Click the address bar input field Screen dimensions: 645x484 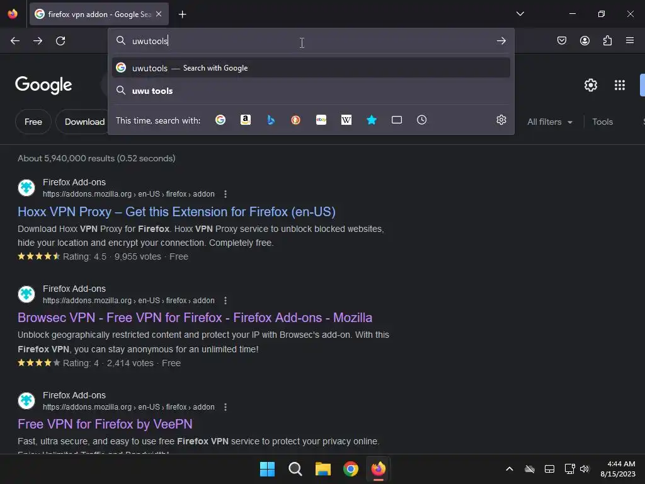point(311,41)
